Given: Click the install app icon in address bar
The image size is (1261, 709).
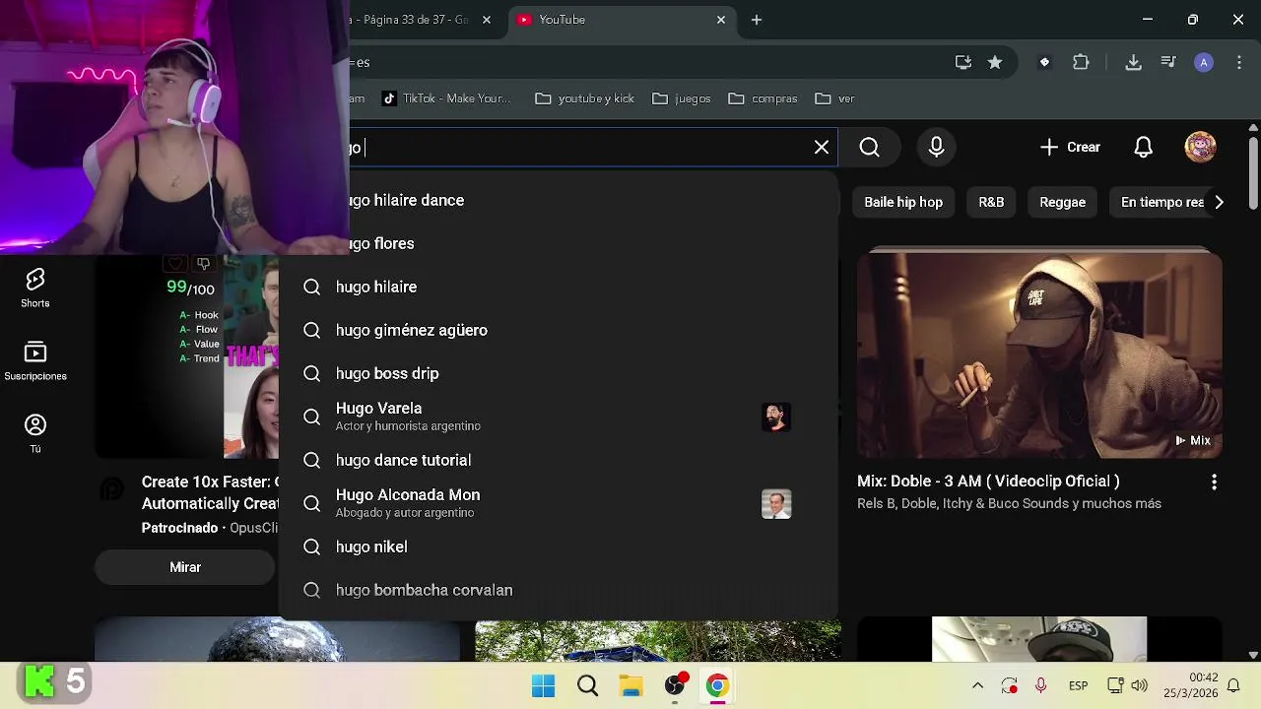Looking at the screenshot, I should point(963,62).
